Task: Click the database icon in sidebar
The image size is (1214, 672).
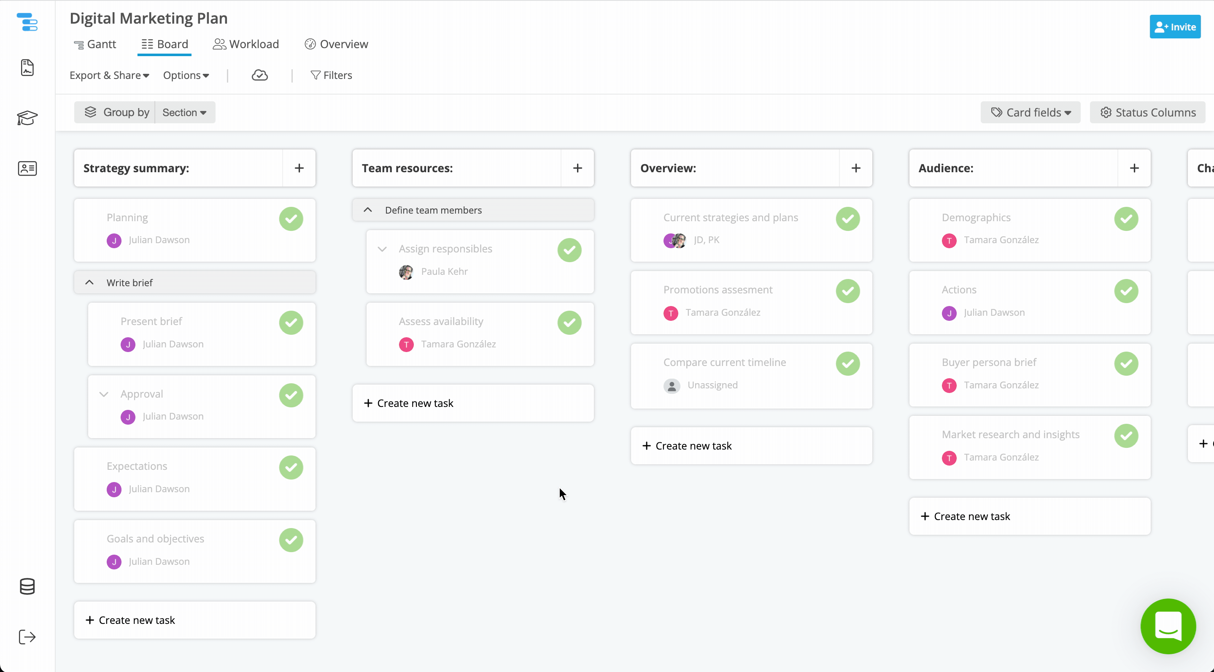Action: [x=27, y=586]
